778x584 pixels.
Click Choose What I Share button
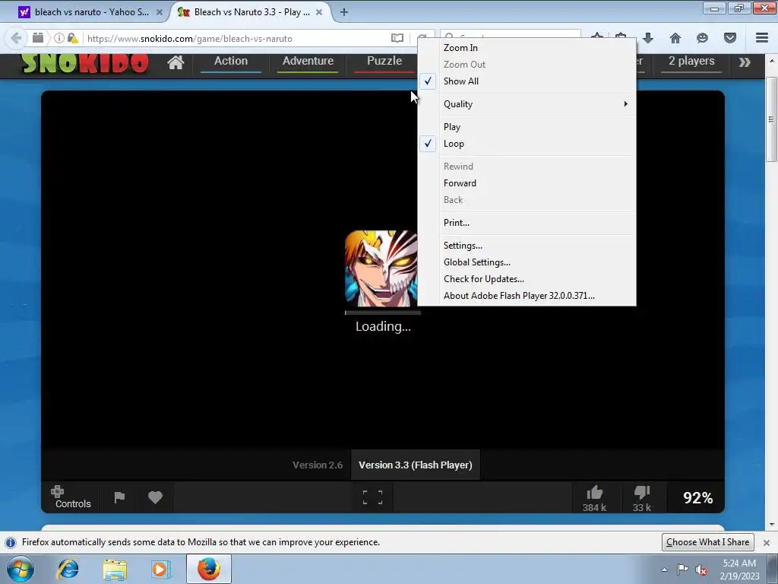pos(707,542)
